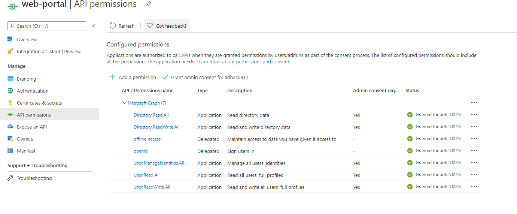Image resolution: width=517 pixels, height=214 pixels.
Task: Click the API permissions icon in sidebar
Action: [10, 115]
